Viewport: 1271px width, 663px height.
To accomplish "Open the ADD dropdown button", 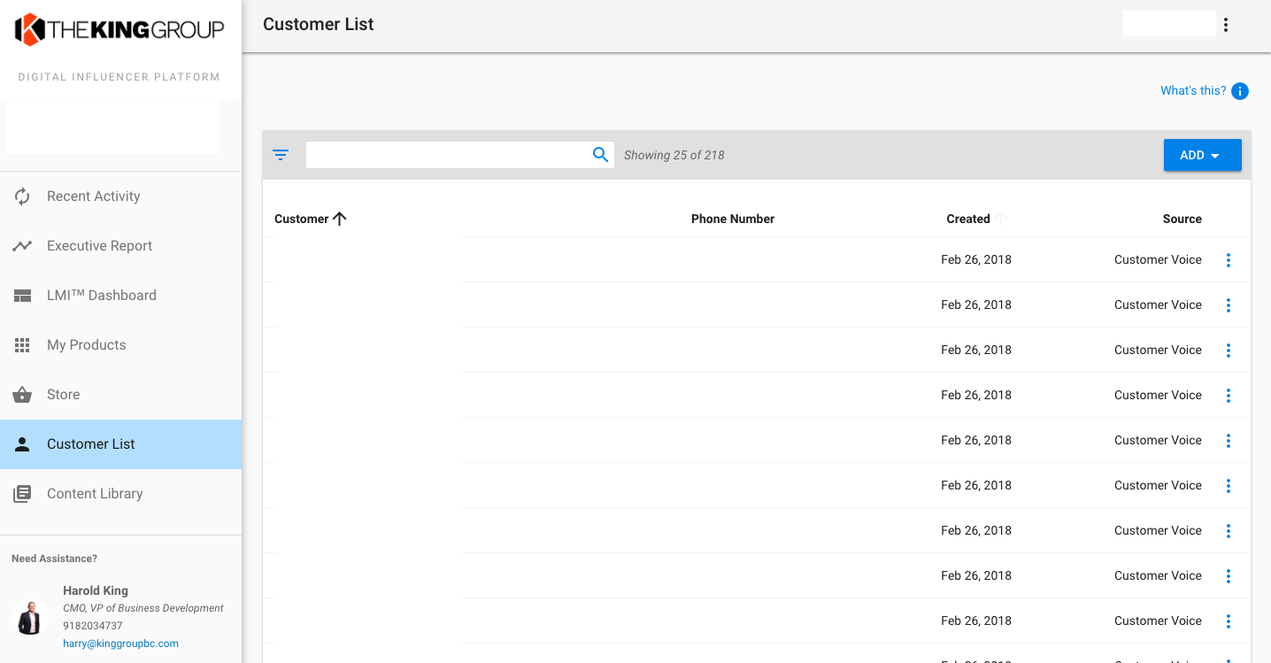I will 1202,155.
